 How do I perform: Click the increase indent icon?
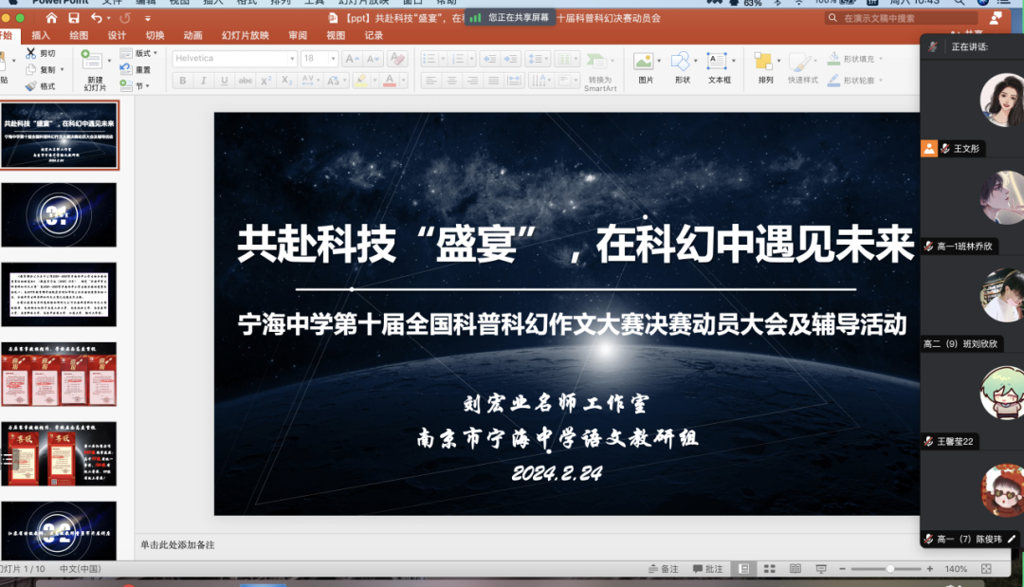click(x=511, y=59)
